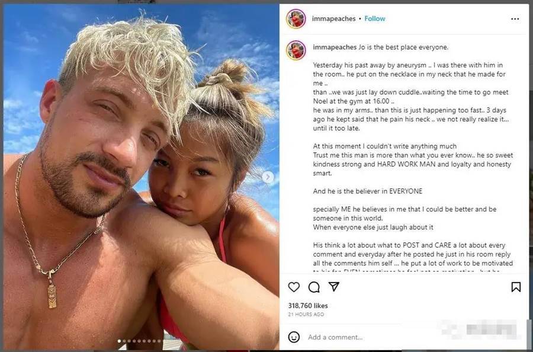Screen dimensions: 533x352
Task: Jump to second carousel dot indicator
Action: (124, 341)
